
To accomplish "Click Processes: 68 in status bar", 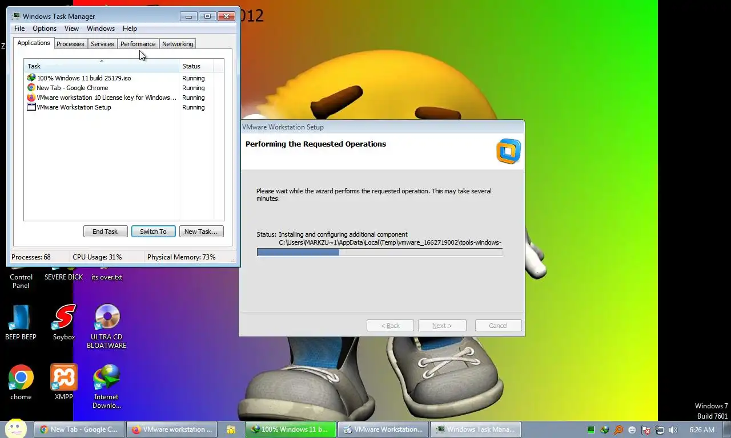I will tap(31, 257).
